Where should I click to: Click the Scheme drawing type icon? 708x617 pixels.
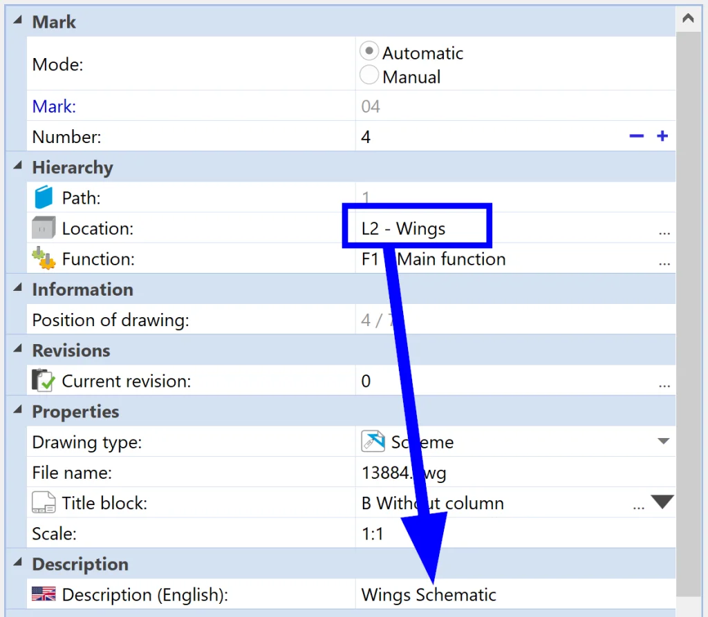[x=373, y=442]
